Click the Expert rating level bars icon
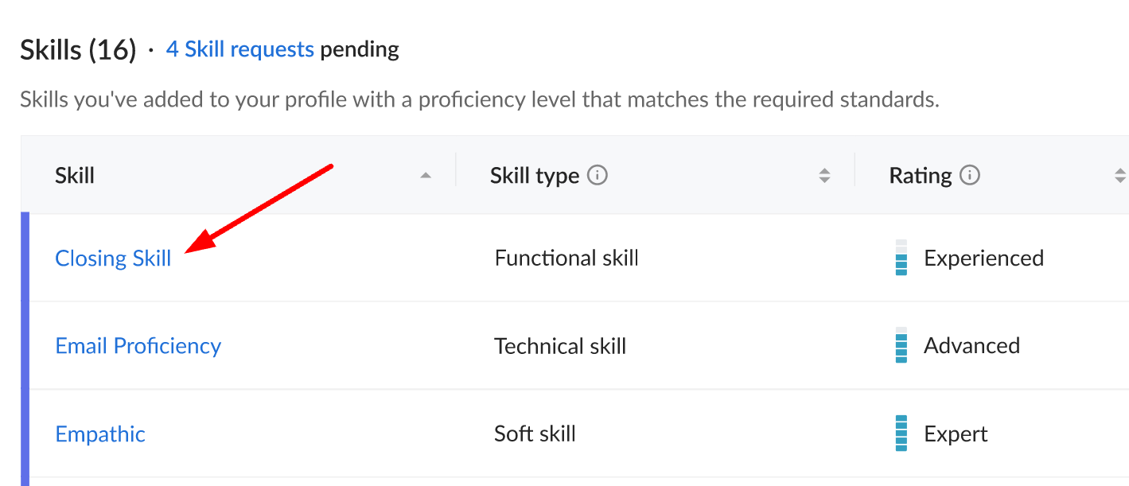The width and height of the screenshot is (1129, 486). (x=901, y=434)
